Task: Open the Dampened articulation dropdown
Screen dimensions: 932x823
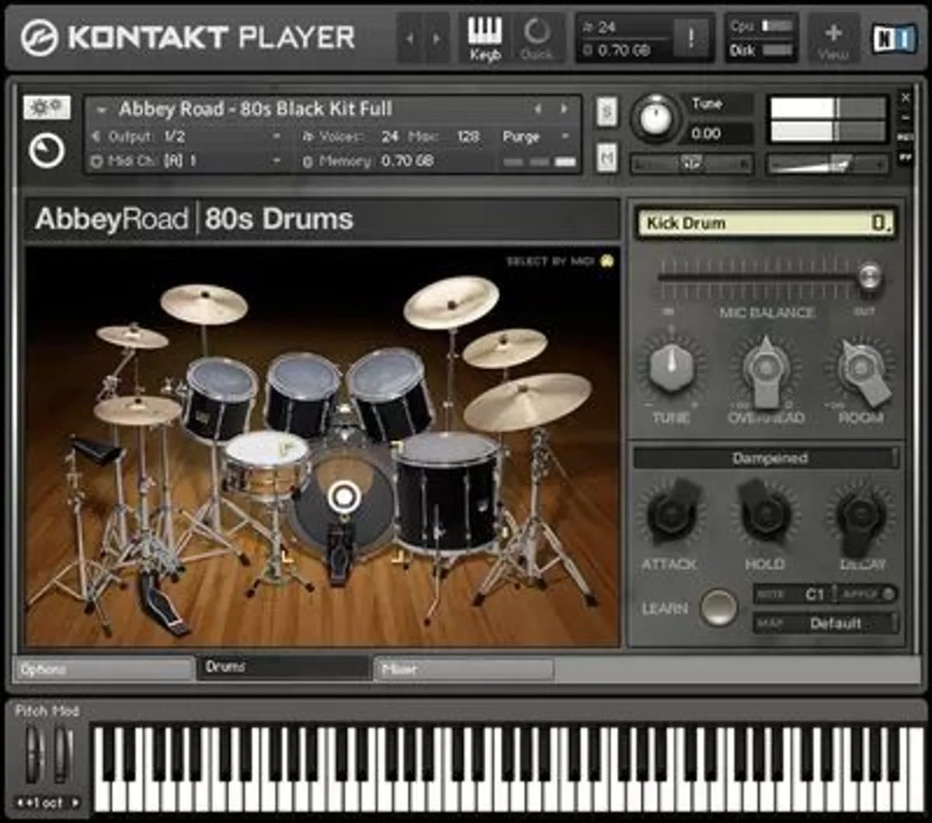Action: pos(767,458)
